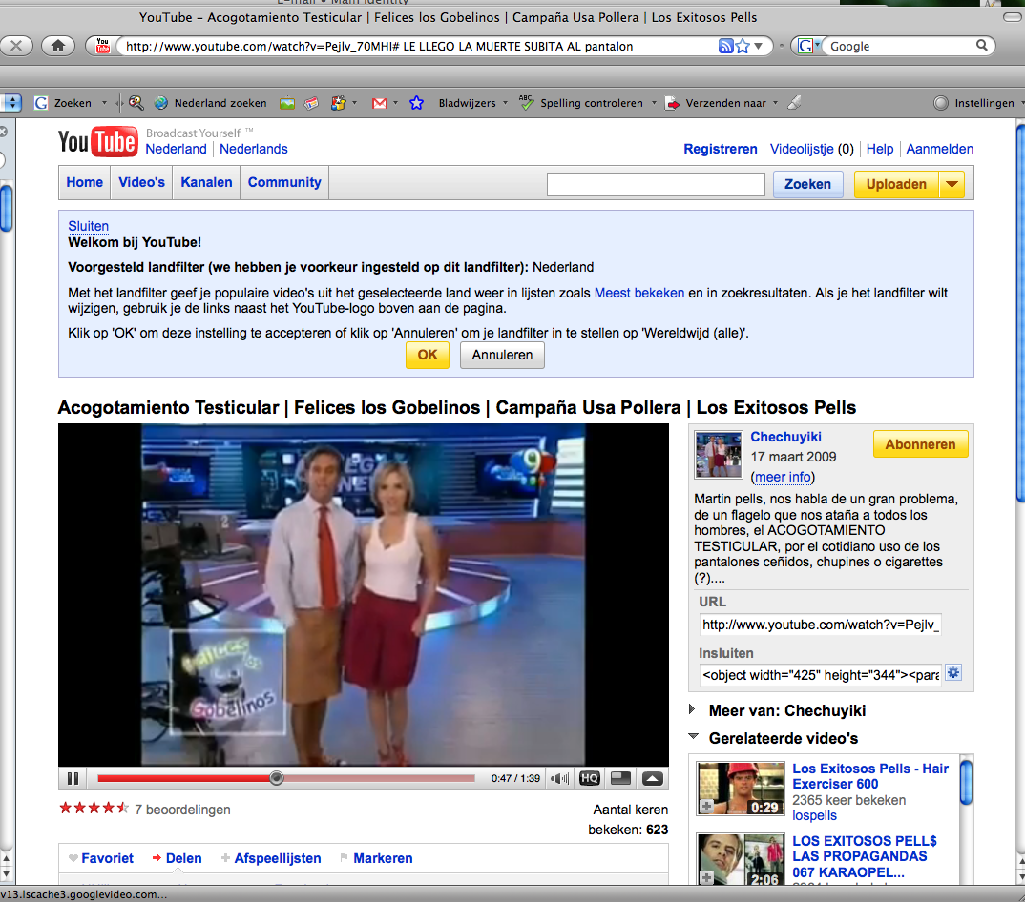
Task: Click Verzenden naar toolbar button
Action: [716, 103]
